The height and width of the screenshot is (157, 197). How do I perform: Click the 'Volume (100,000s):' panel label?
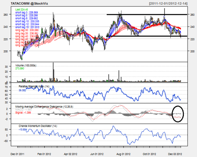pos(26,65)
